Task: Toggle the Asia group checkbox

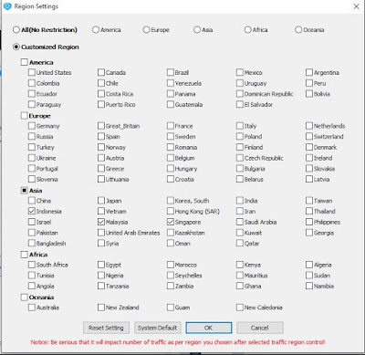Action: coord(24,191)
